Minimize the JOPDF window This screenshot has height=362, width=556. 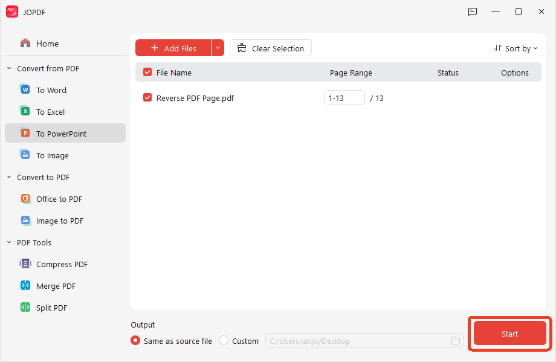496,11
